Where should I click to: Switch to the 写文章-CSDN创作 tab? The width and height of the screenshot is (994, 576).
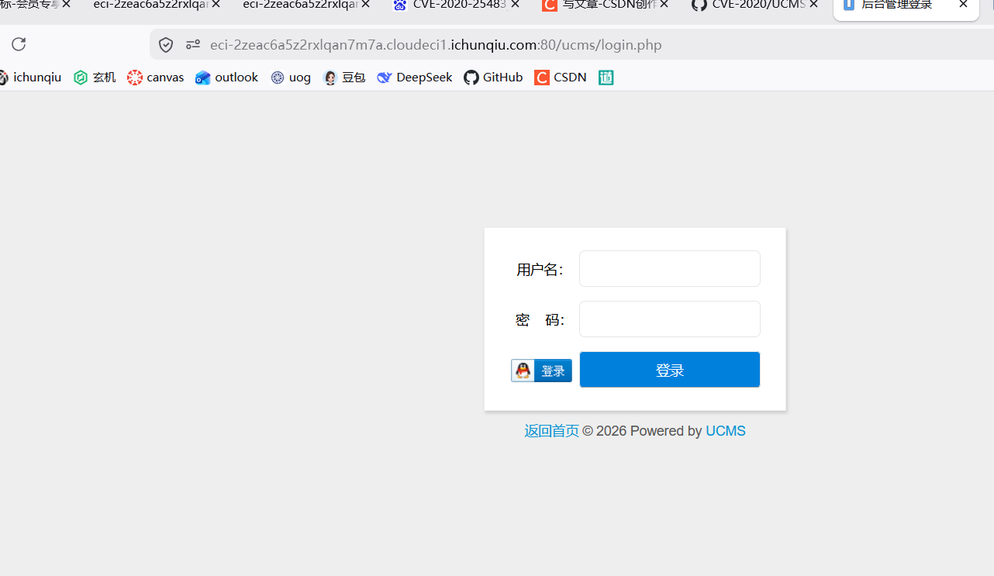click(599, 4)
